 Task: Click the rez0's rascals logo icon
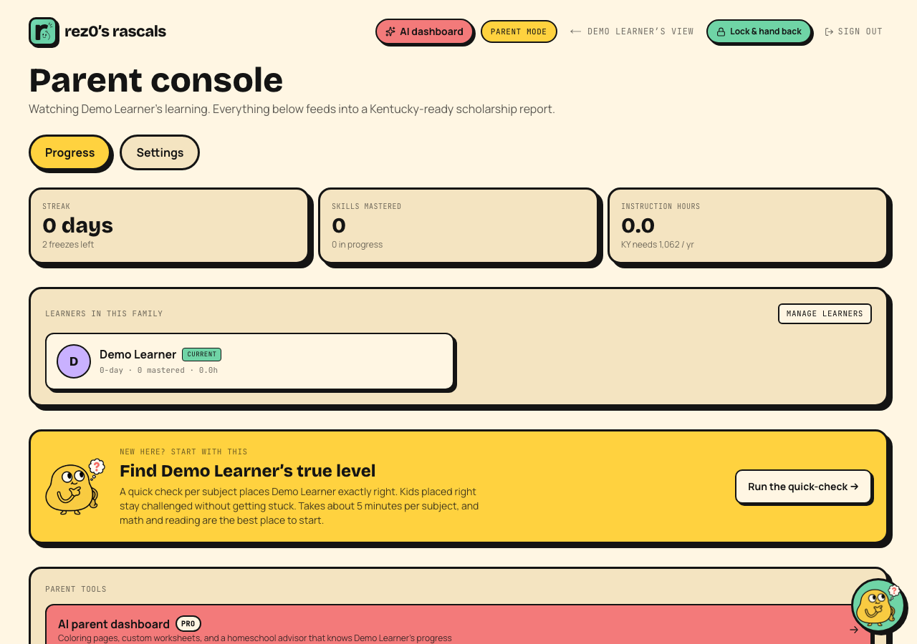point(44,31)
